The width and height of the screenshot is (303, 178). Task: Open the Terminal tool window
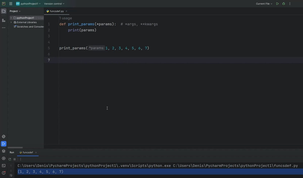[x=4, y=166]
